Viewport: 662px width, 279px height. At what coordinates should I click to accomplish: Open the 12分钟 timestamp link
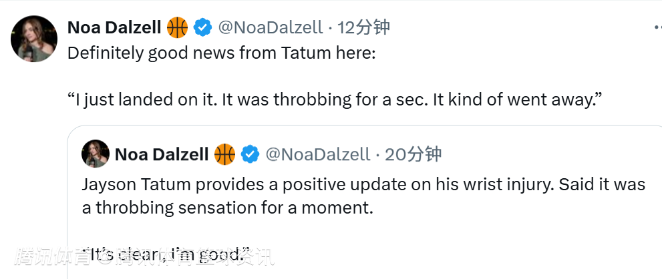point(363,27)
